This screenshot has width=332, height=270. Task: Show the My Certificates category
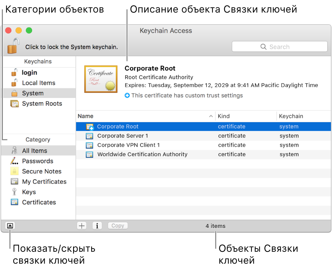(x=38, y=182)
